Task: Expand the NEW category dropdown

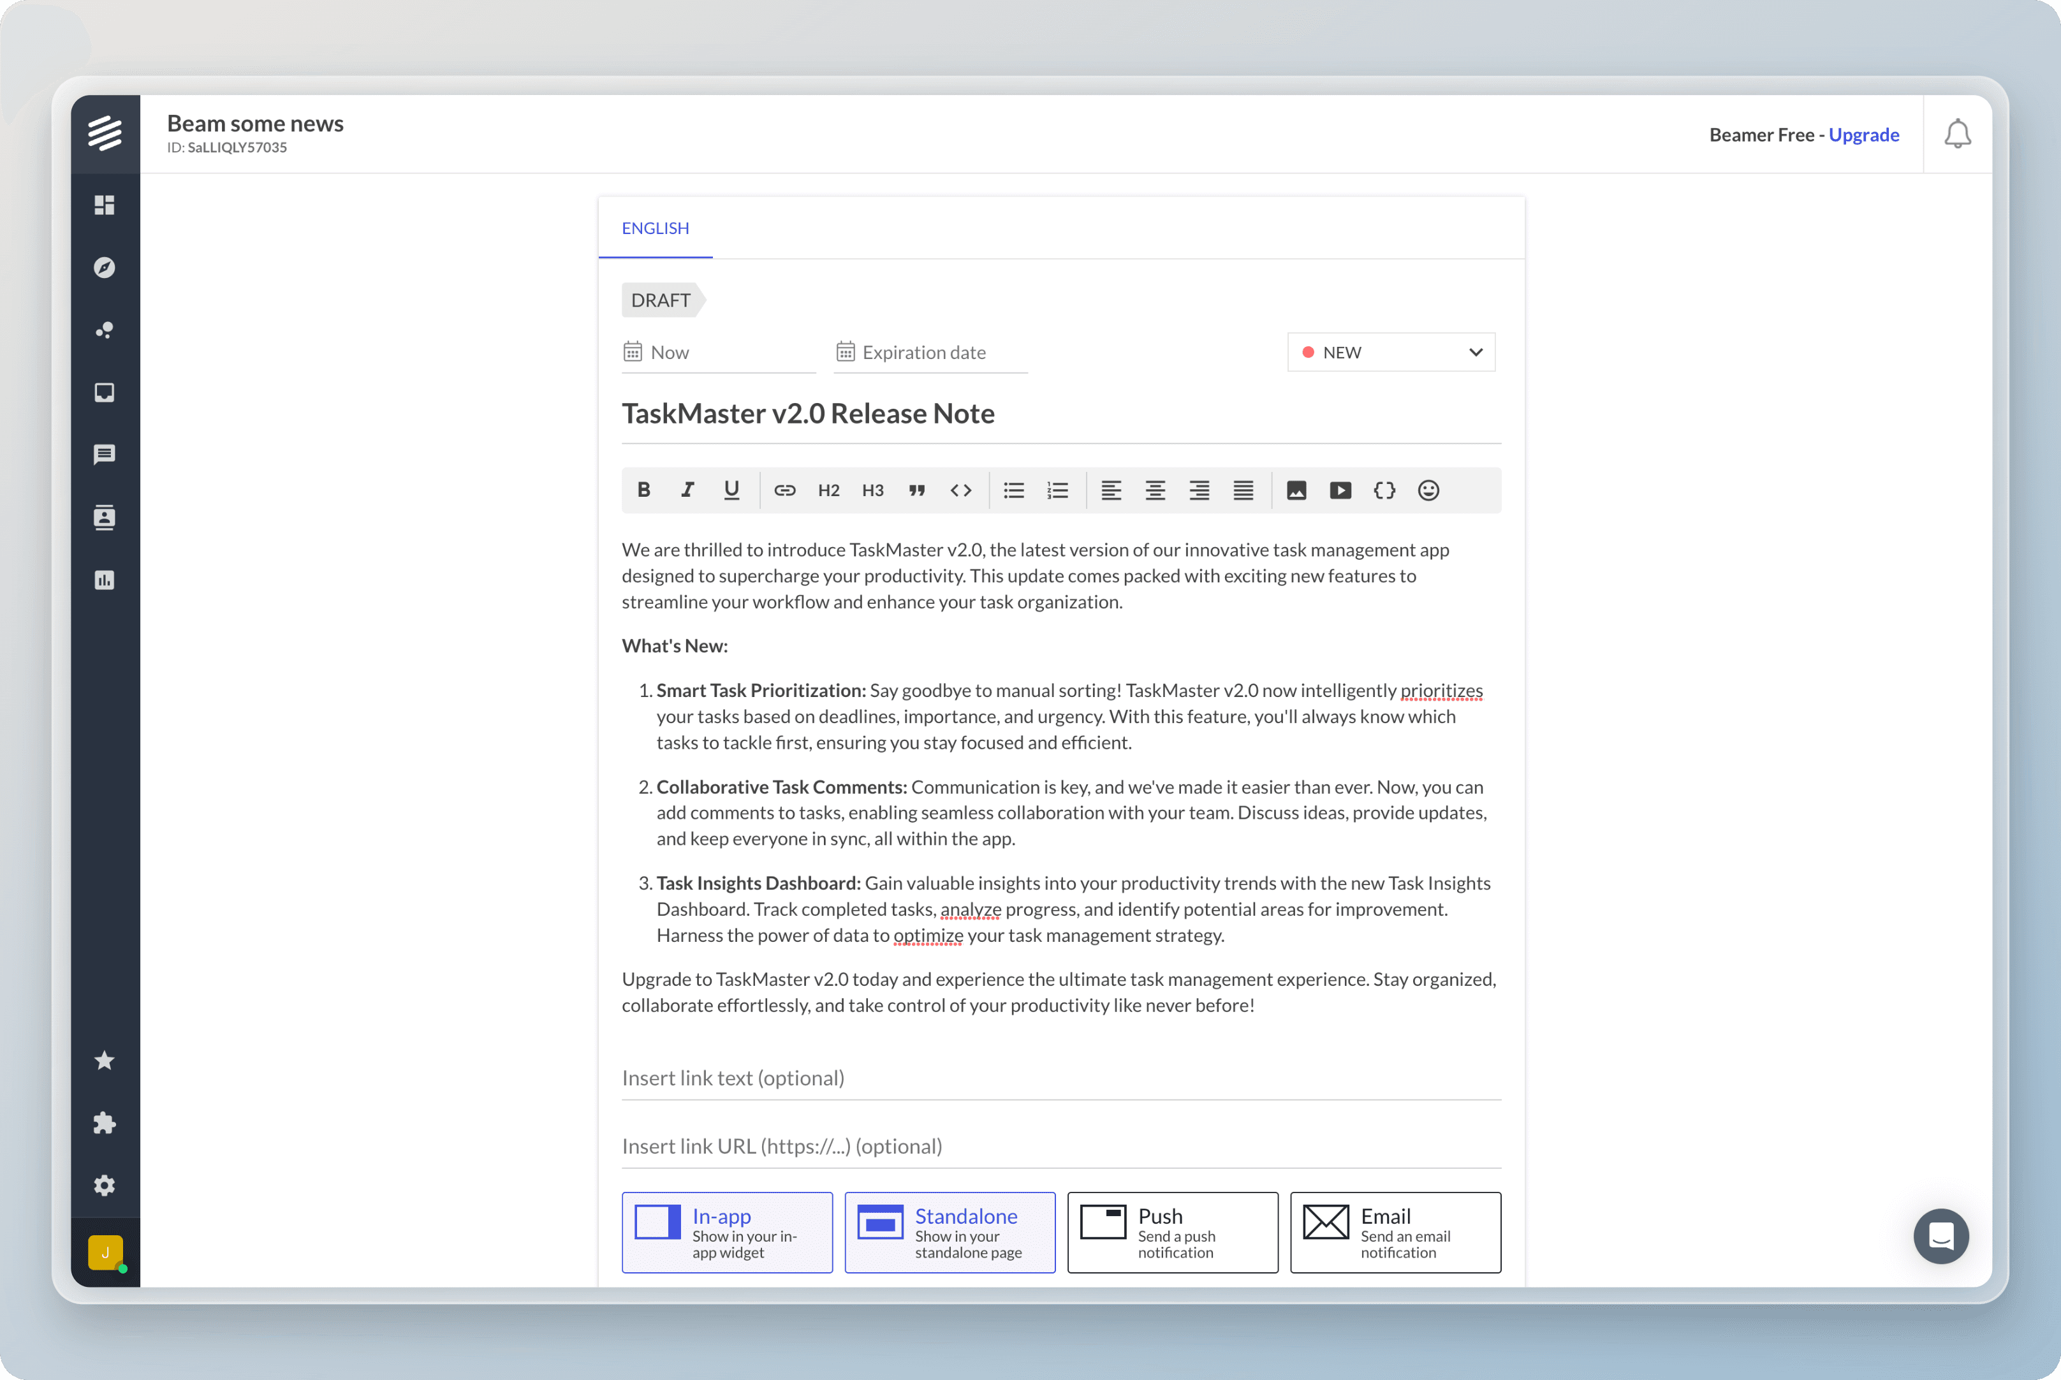Action: (x=1390, y=352)
